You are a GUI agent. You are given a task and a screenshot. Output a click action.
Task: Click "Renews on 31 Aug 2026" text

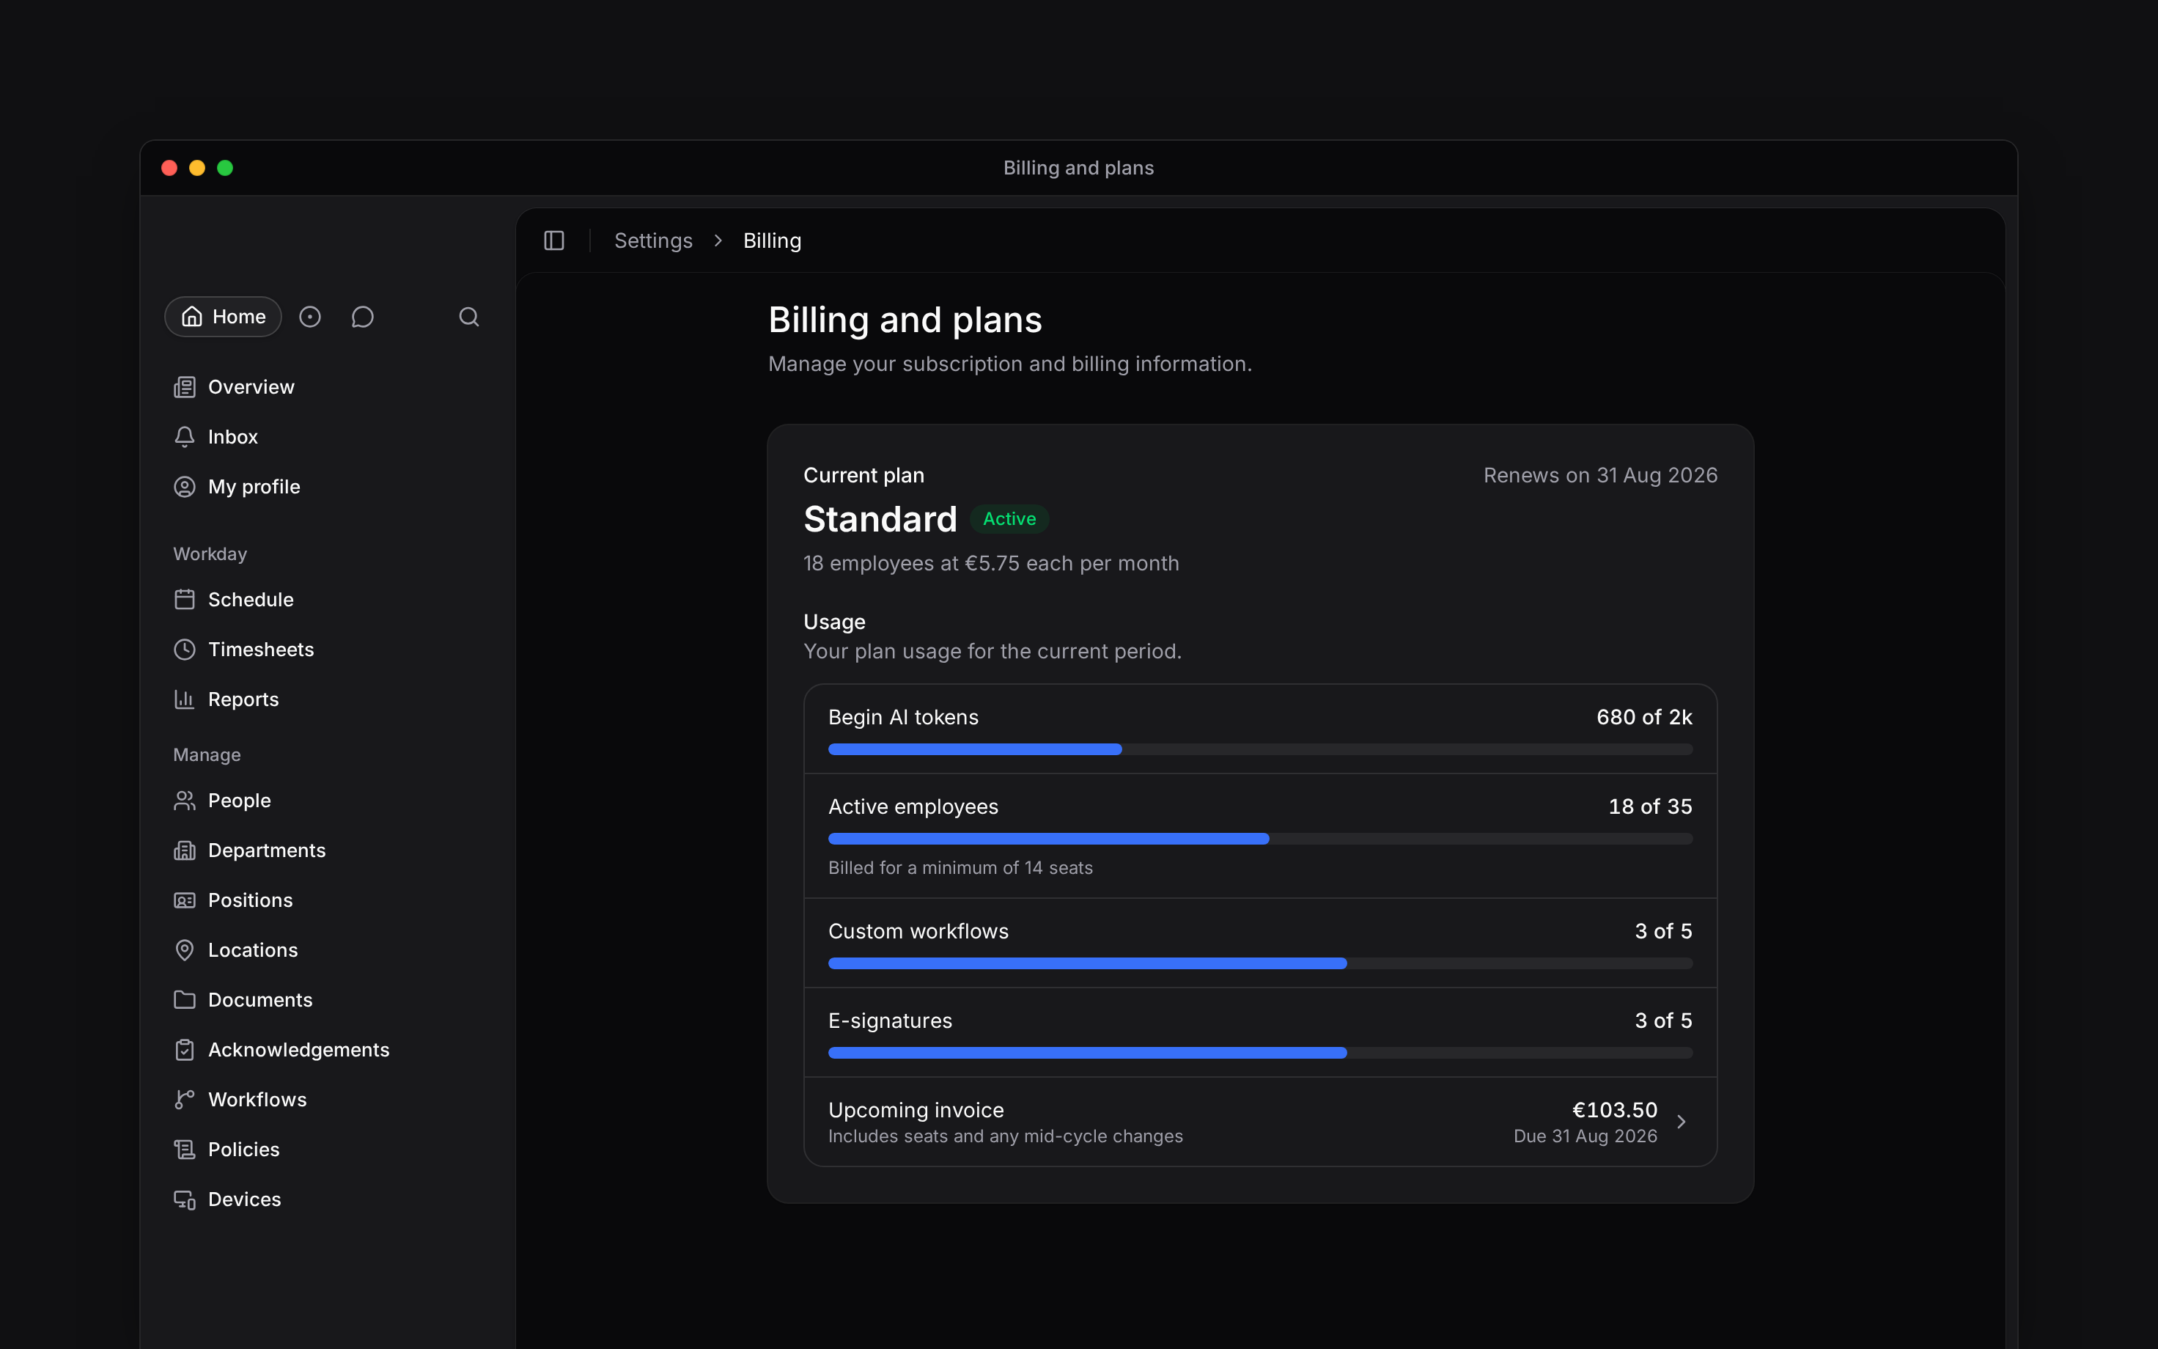[x=1601, y=476]
